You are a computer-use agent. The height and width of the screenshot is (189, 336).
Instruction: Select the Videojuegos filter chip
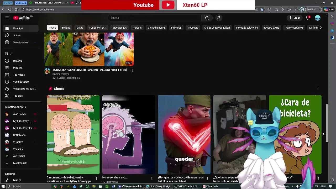[119, 28]
